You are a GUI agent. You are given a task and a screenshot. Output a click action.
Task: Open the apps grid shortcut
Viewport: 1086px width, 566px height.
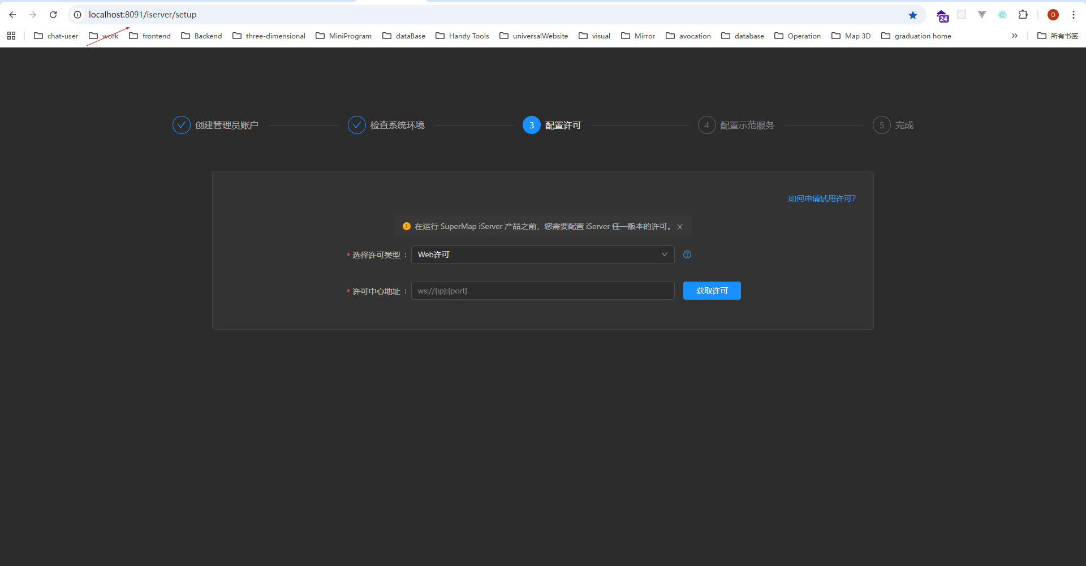[11, 36]
